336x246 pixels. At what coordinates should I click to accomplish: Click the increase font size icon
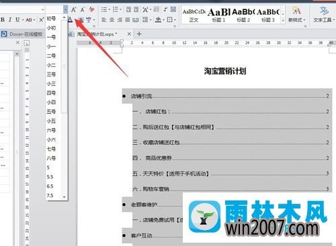[x=73, y=9]
